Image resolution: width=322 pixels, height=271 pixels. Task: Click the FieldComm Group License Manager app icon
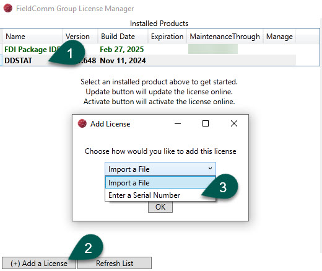(8, 8)
